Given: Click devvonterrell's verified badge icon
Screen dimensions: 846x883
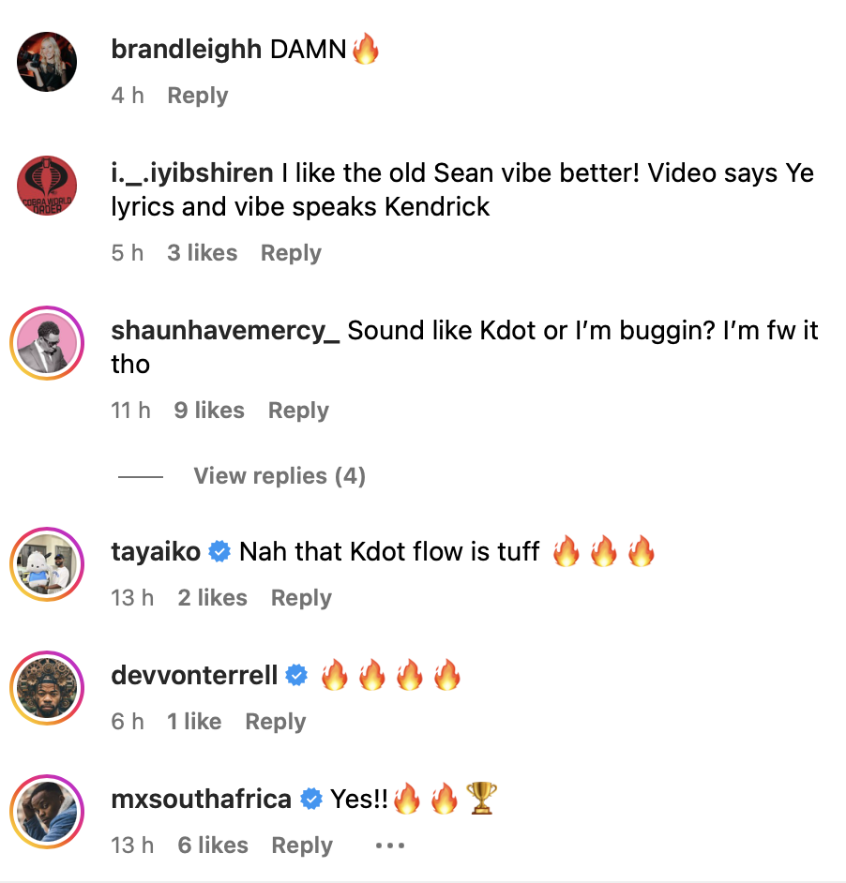Looking at the screenshot, I should click(296, 675).
